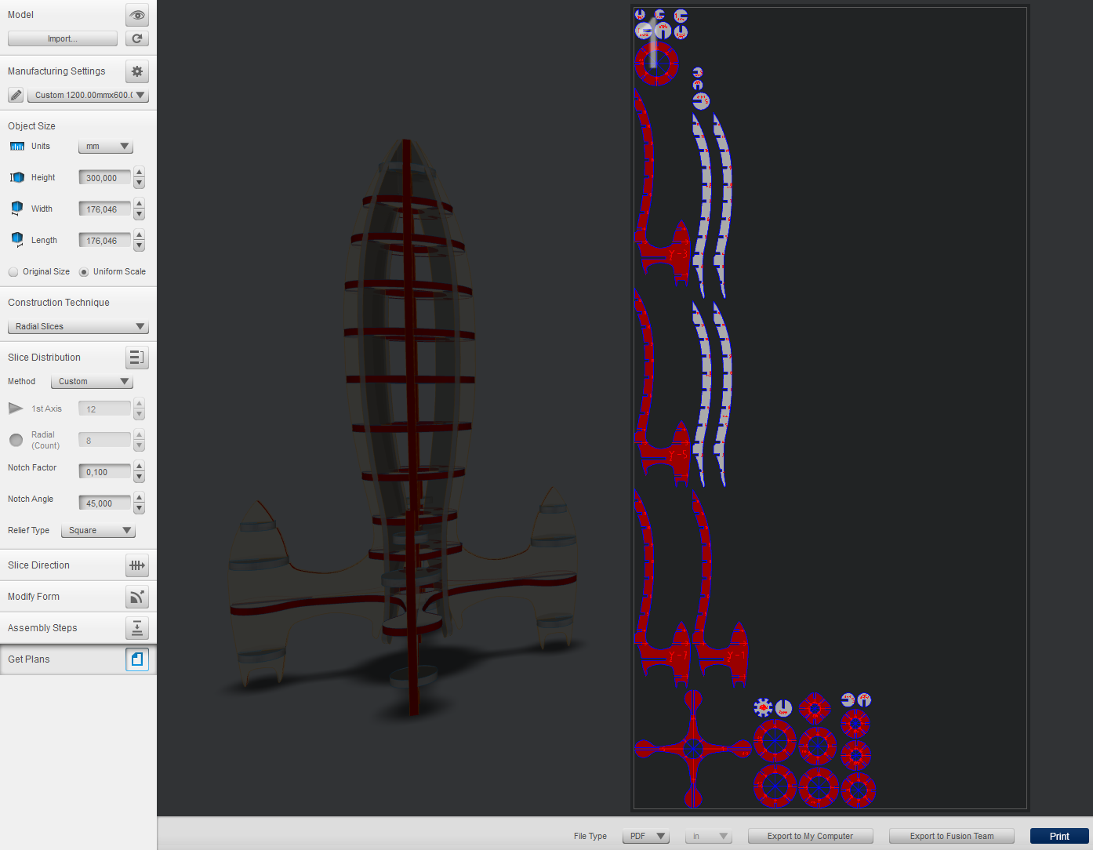Decrease the Notch Angle value

139,509
